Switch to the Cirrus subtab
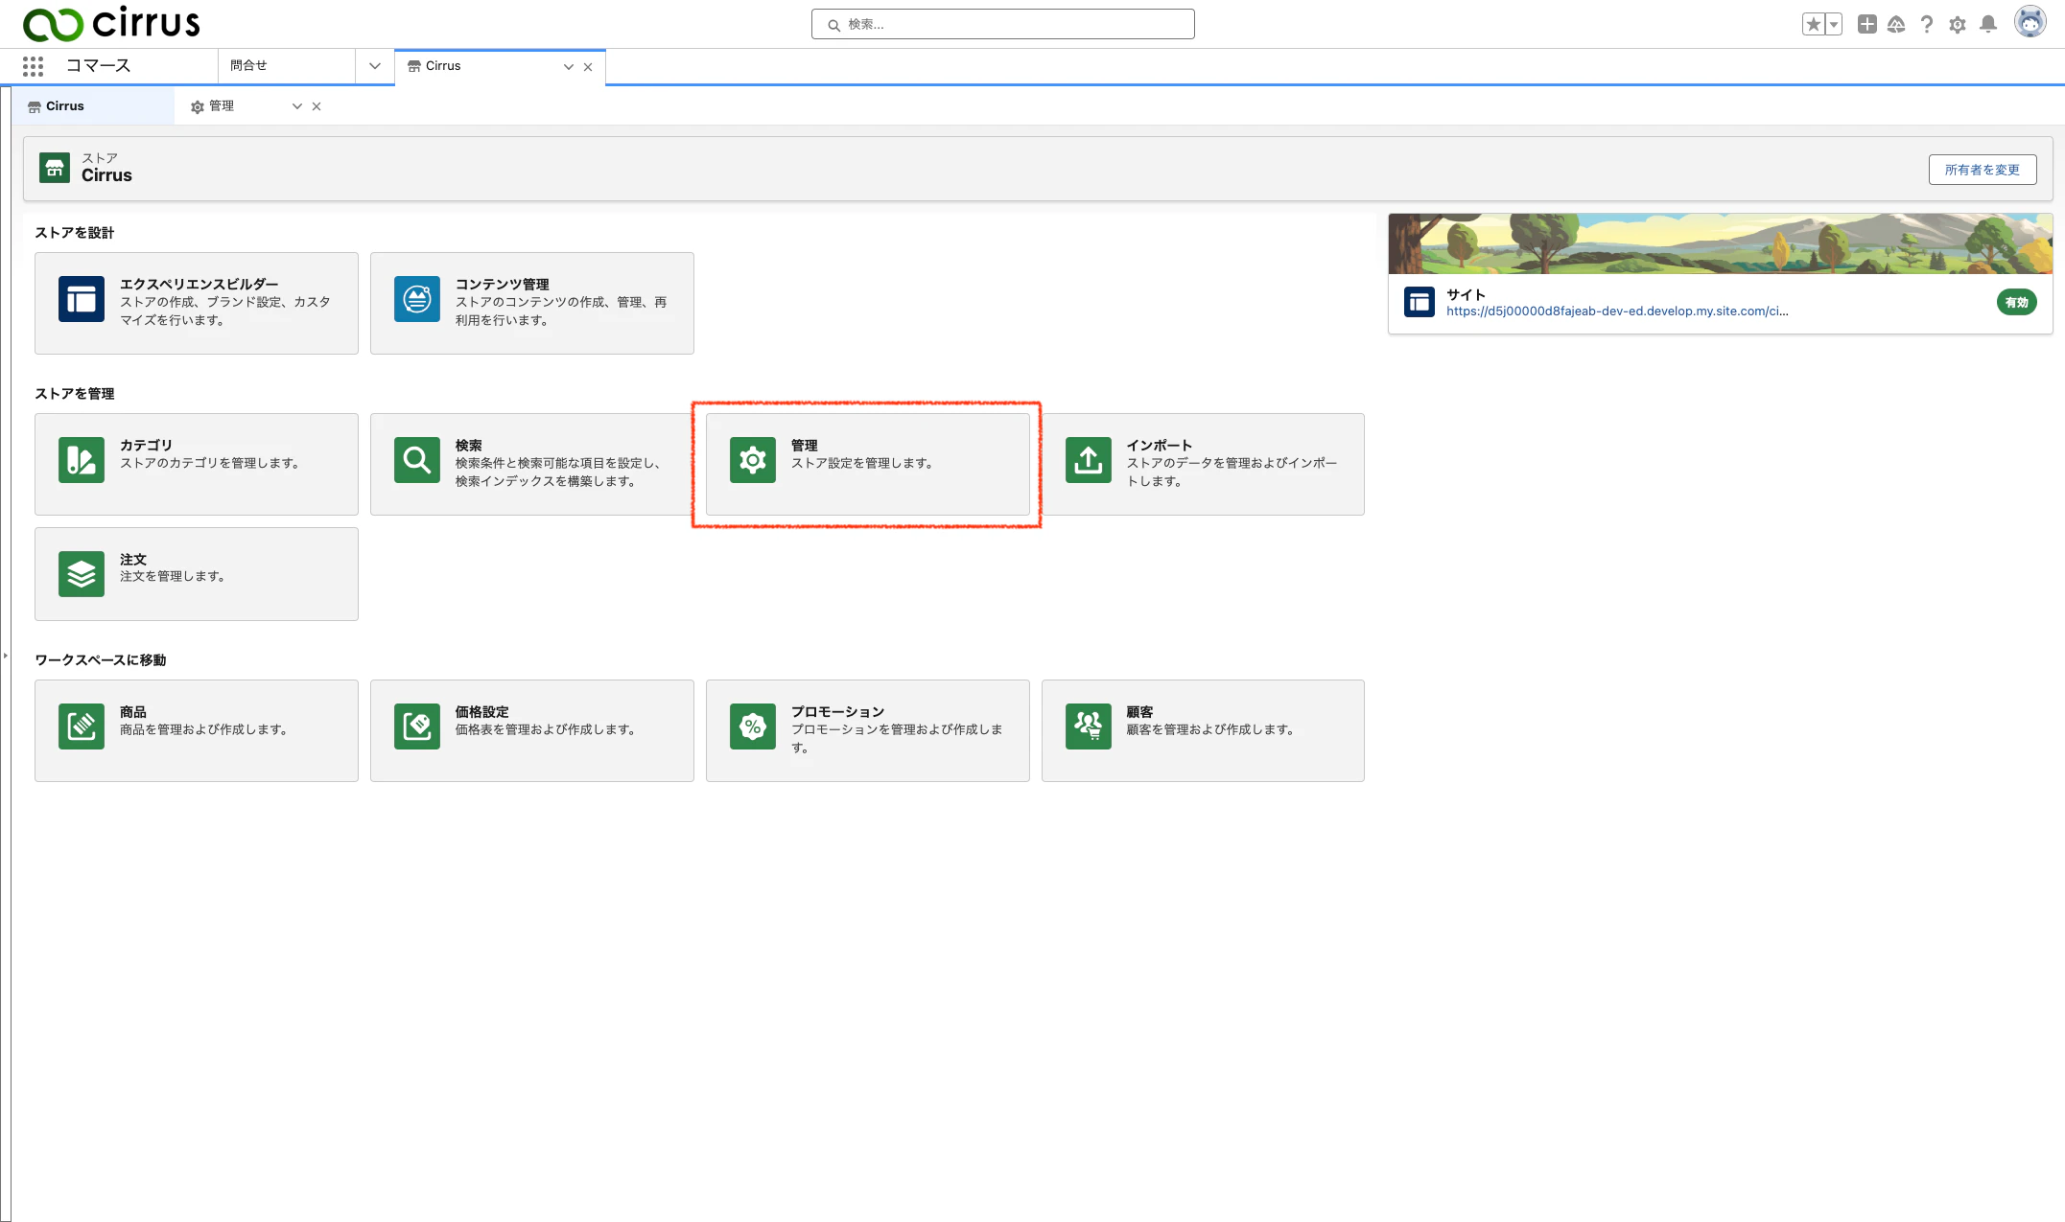The width and height of the screenshot is (2065, 1222). tap(93, 106)
